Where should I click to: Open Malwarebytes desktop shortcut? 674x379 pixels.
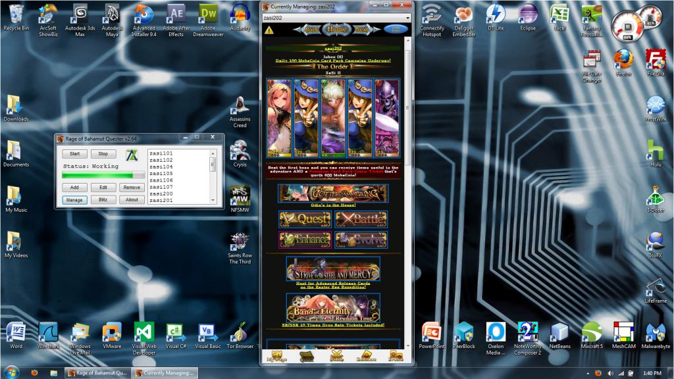tap(656, 336)
